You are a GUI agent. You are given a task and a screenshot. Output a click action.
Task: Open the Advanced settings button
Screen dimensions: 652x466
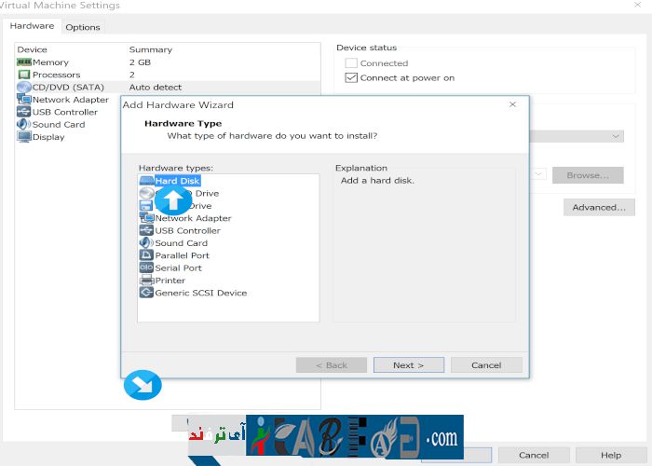click(x=599, y=207)
